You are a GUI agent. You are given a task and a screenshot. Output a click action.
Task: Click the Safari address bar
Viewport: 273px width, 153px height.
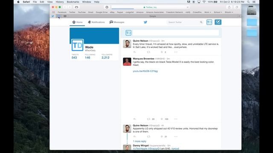(x=150, y=7)
